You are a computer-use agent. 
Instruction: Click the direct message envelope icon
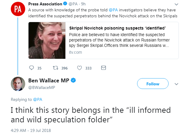(x=103, y=68)
